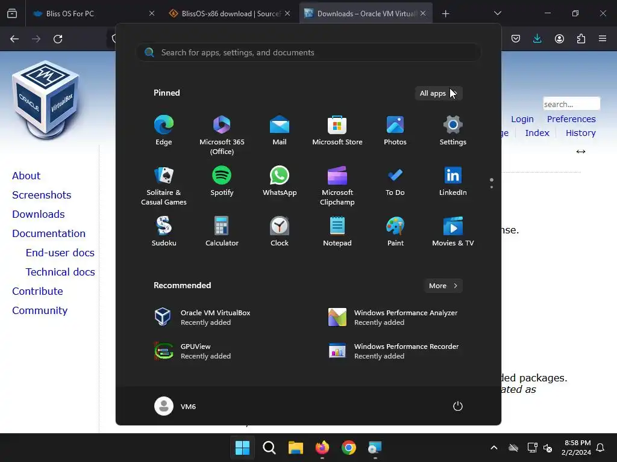Open the History link on wiki page

coord(580,133)
